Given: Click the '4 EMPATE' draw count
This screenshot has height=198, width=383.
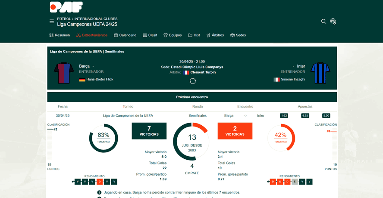Looking at the screenshot, I should pos(192,169).
